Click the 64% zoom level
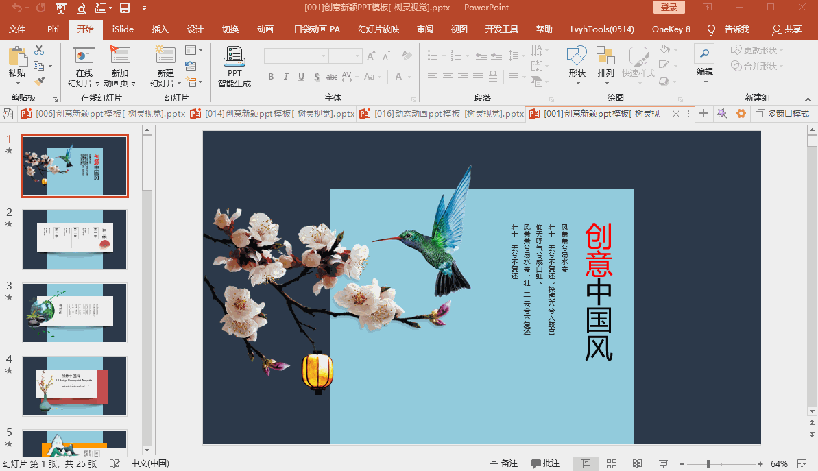The width and height of the screenshot is (818, 471). [x=779, y=463]
